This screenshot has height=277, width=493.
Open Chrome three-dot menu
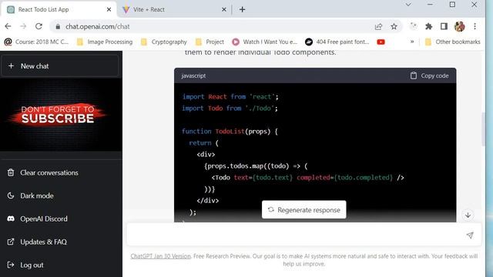(x=475, y=27)
